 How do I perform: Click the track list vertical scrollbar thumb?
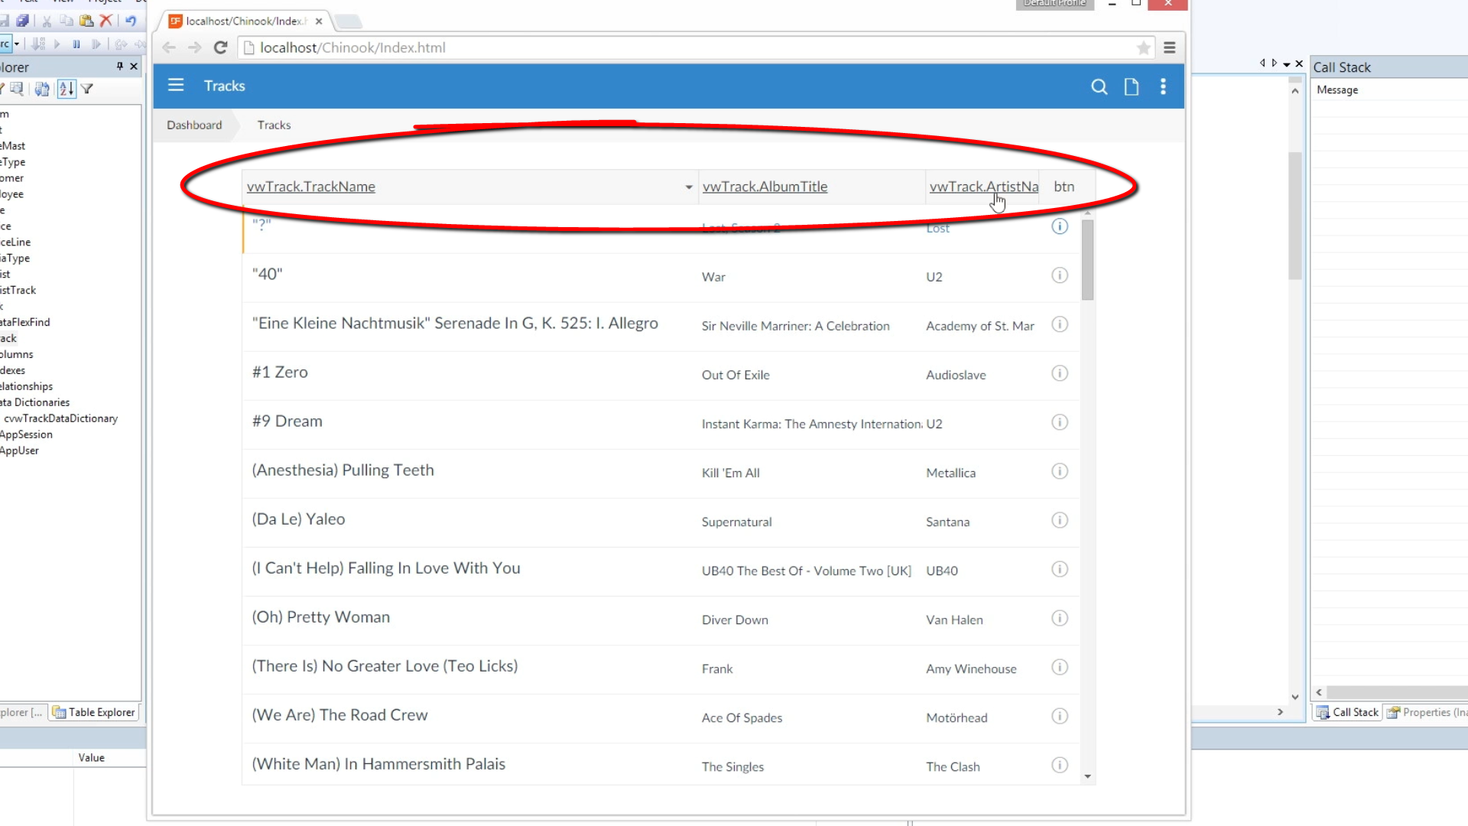[x=1087, y=260]
